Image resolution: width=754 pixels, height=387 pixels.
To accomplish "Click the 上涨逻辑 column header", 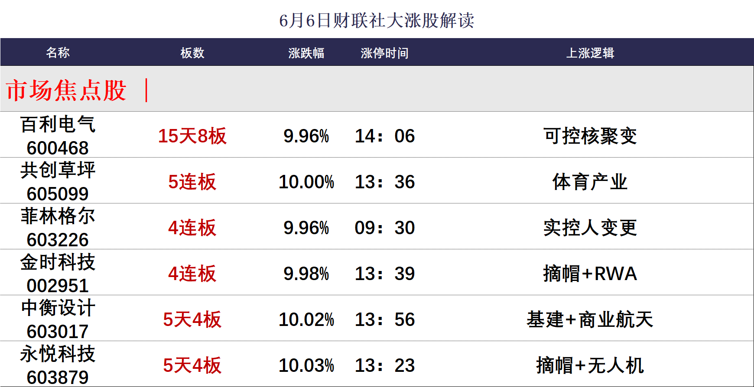I will (590, 53).
